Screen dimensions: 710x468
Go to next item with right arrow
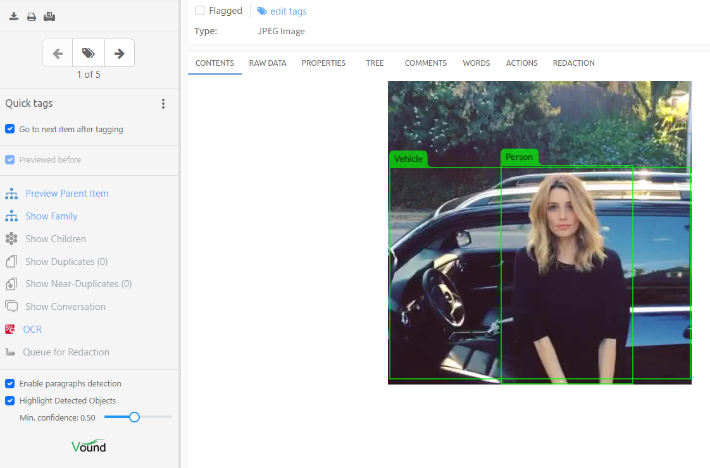tap(119, 54)
